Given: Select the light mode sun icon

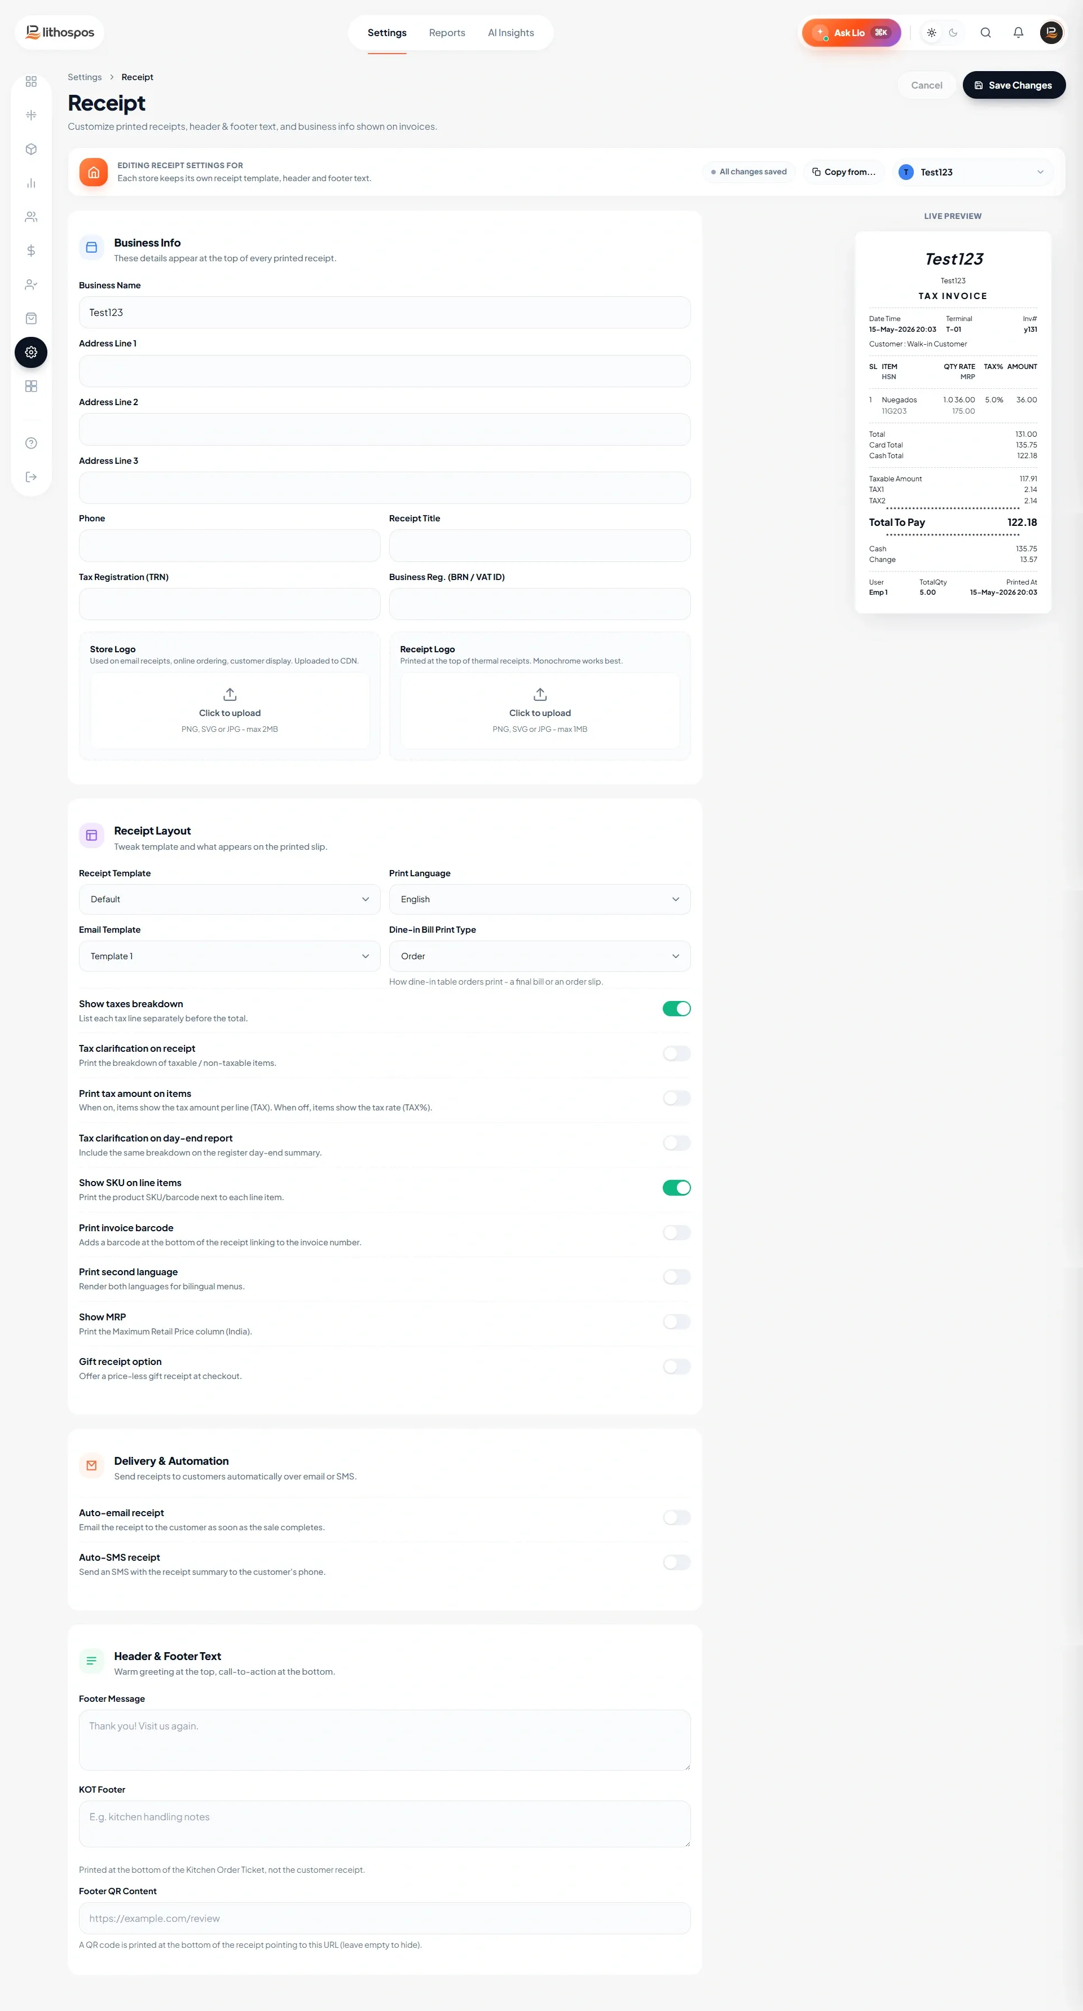Looking at the screenshot, I should (932, 33).
